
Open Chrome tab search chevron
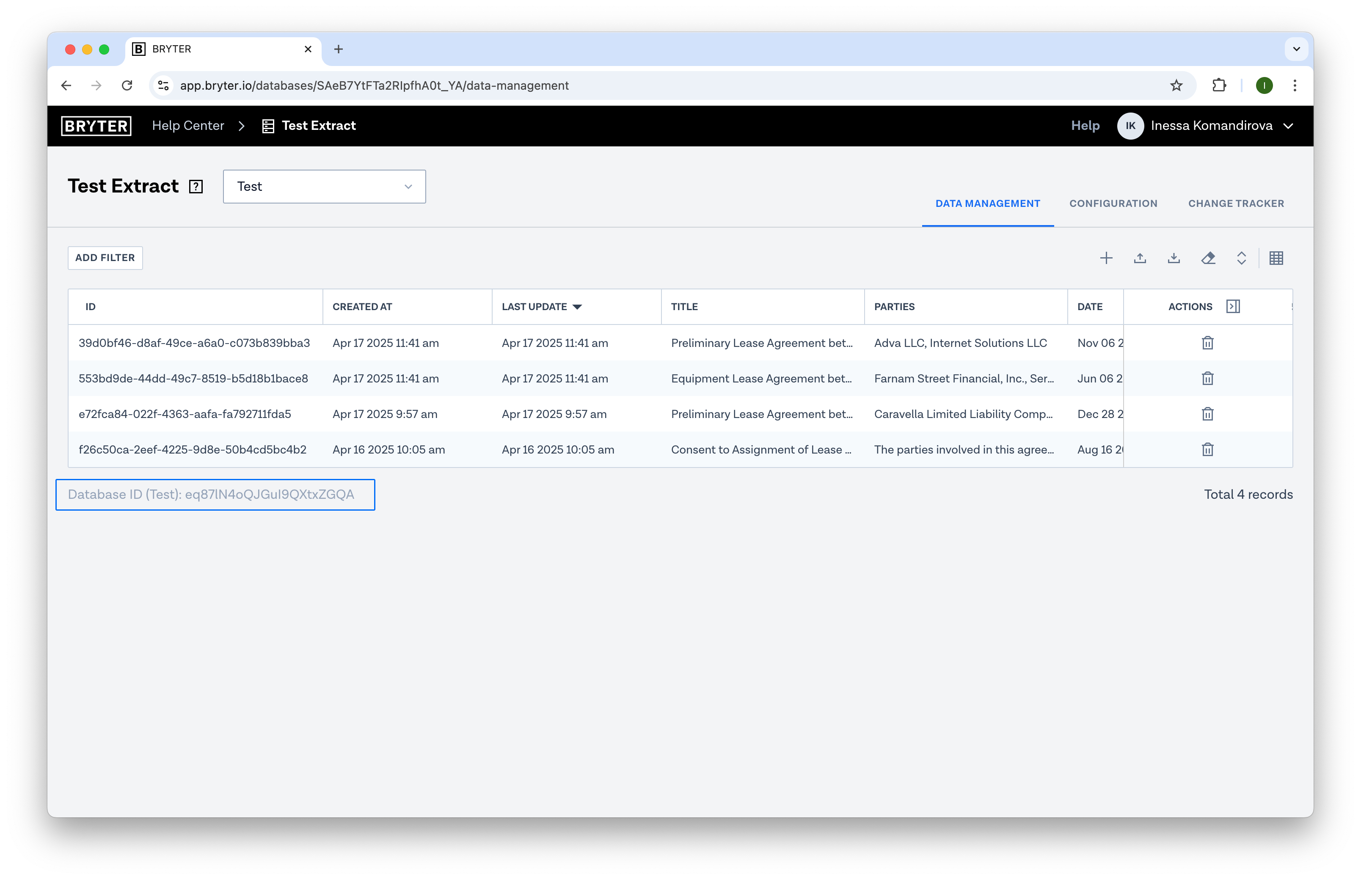[1296, 49]
